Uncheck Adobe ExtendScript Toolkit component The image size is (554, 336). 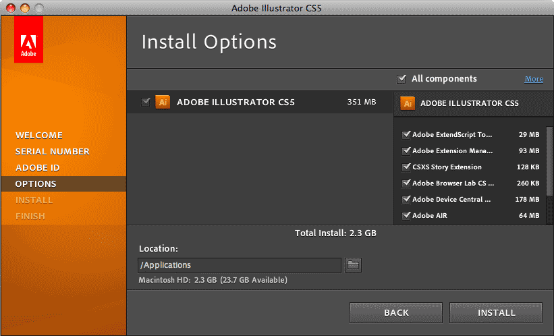406,135
